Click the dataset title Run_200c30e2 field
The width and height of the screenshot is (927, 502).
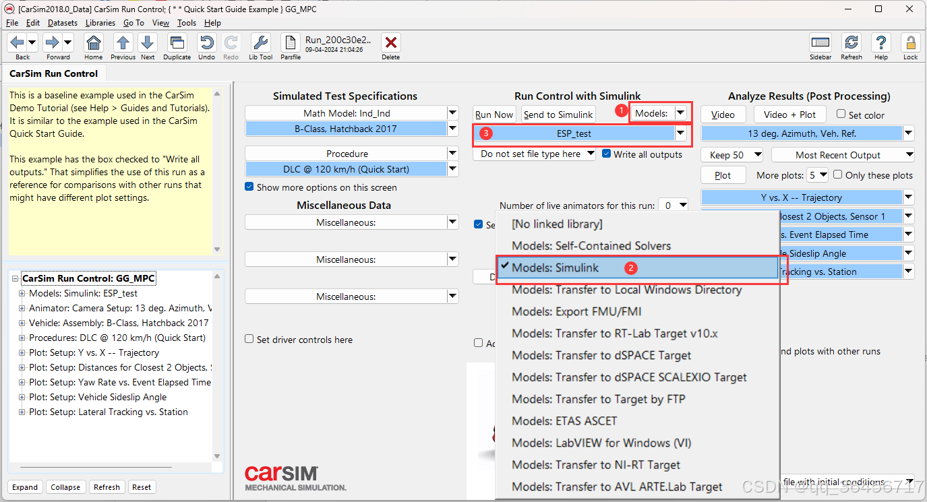click(338, 40)
